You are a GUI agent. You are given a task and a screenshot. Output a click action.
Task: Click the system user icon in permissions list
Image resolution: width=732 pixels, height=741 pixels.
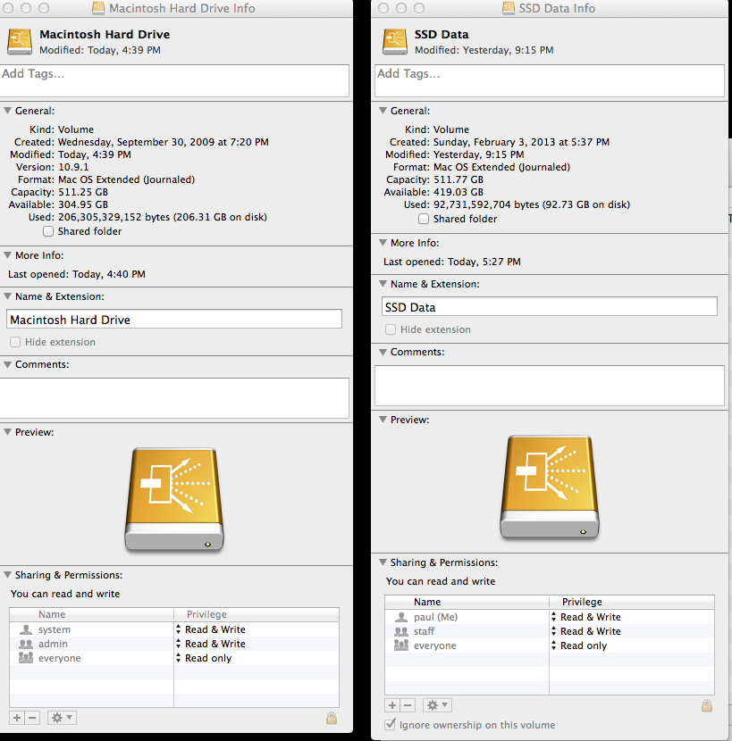26,629
